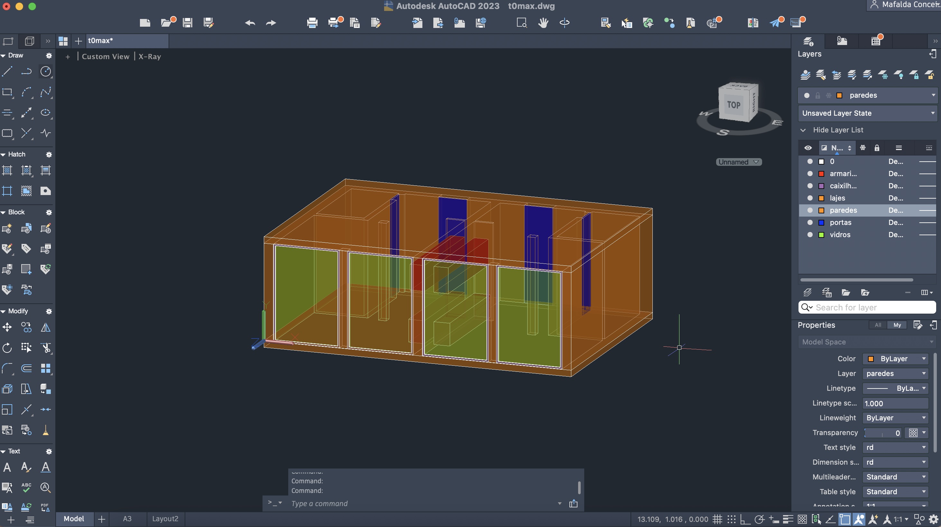The image size is (941, 527).
Task: Toggle visibility of vidros layer
Action: pyautogui.click(x=809, y=235)
